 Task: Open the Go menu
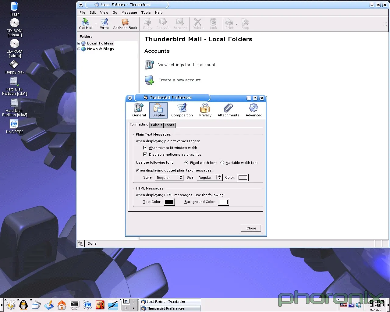pyautogui.click(x=115, y=12)
